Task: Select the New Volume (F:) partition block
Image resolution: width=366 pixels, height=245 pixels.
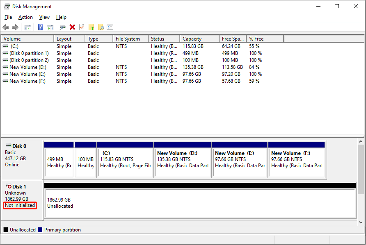Action: pyautogui.click(x=297, y=160)
